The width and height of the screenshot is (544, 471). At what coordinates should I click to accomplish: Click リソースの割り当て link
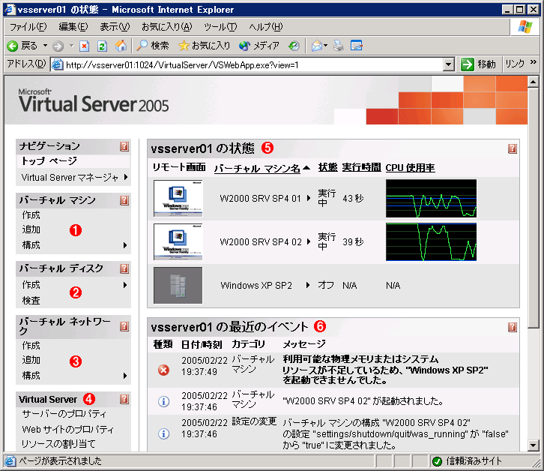coord(58,443)
